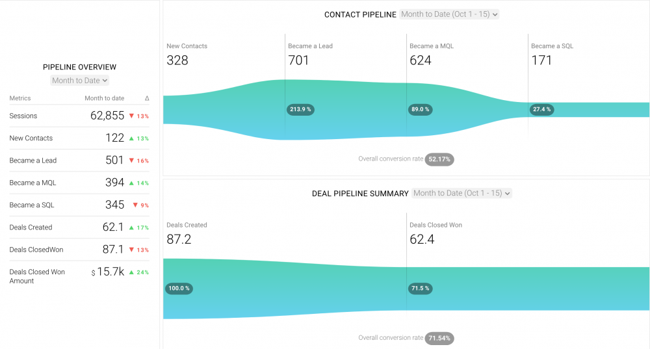Screen dimensions: 650x349
Task: Click the Sessions metric label
Action: point(23,116)
